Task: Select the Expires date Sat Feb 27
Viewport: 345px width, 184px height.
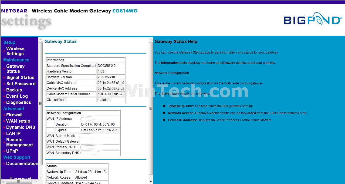Action: pyautogui.click(x=100, y=130)
